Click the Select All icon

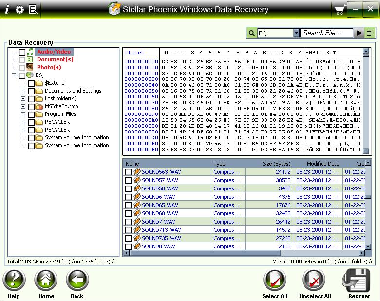tap(274, 281)
